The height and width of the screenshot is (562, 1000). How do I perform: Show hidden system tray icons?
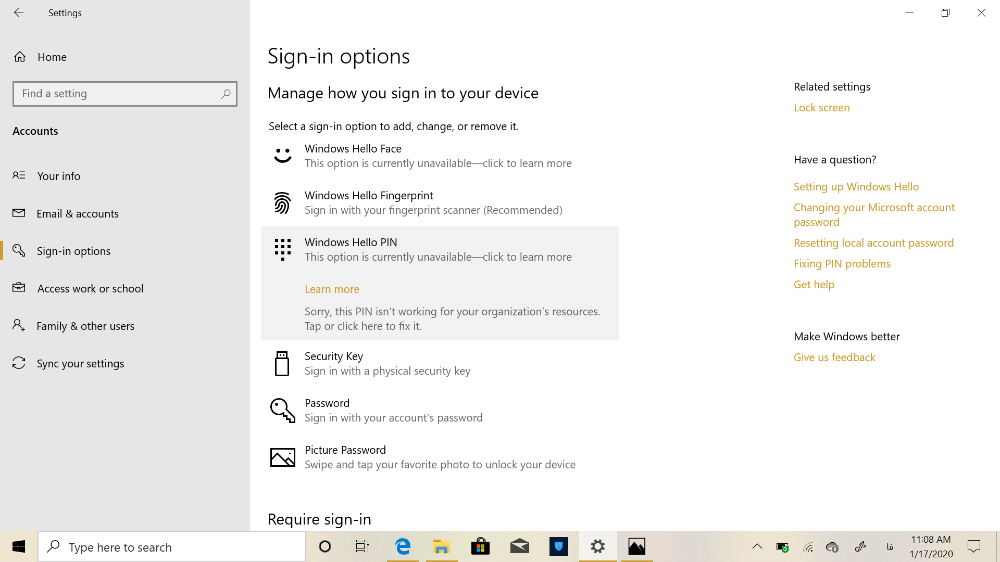pyautogui.click(x=757, y=546)
